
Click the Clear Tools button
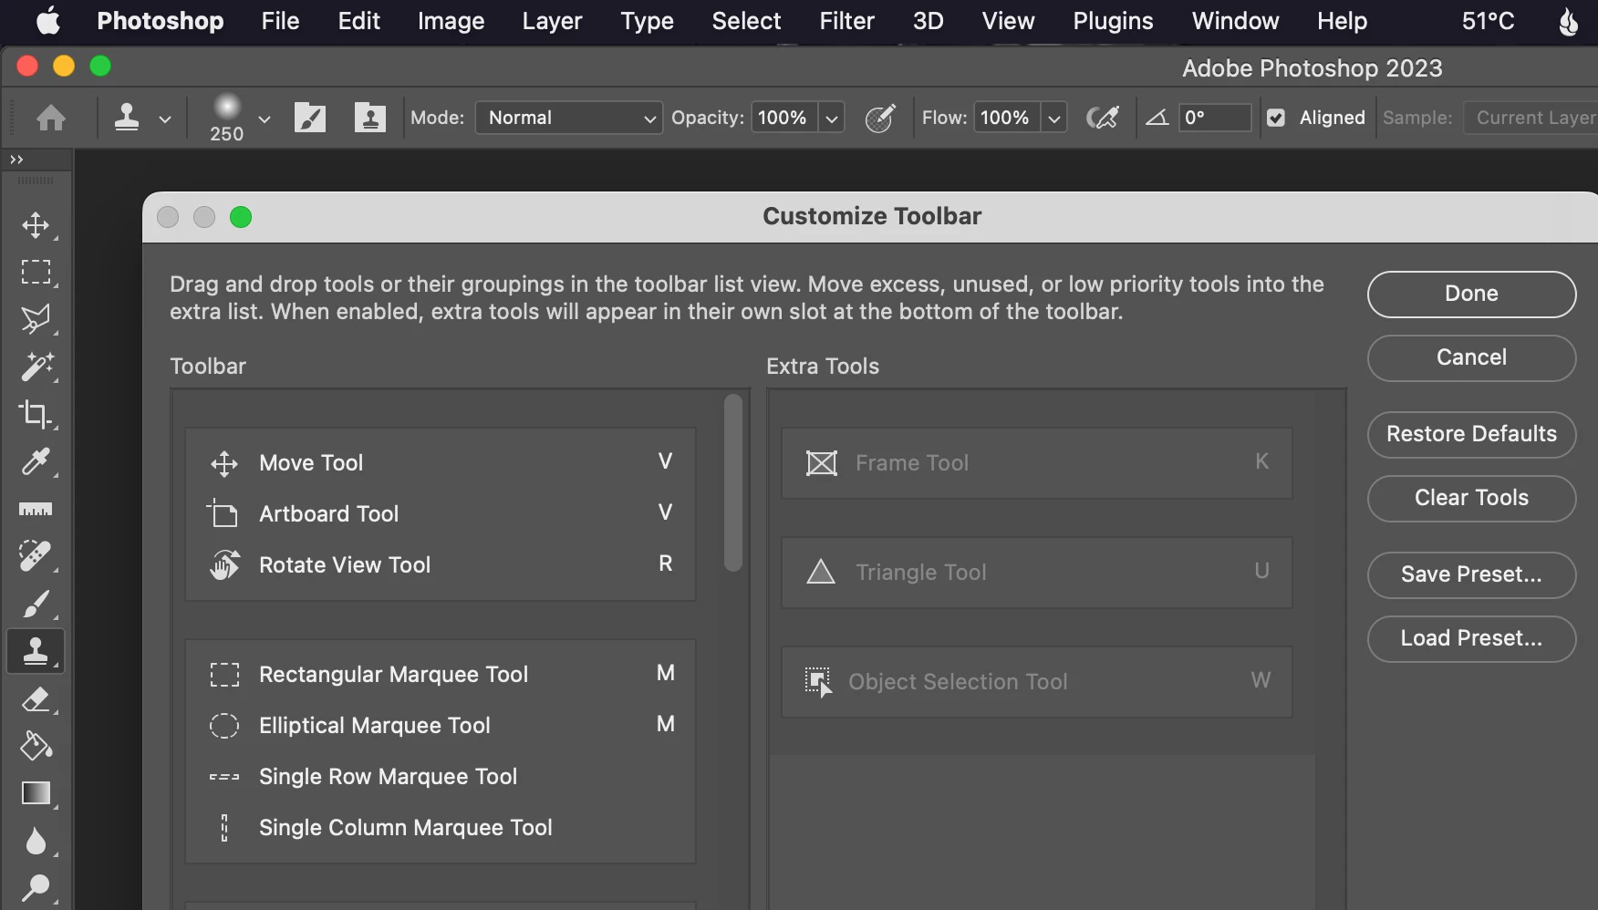click(x=1471, y=498)
